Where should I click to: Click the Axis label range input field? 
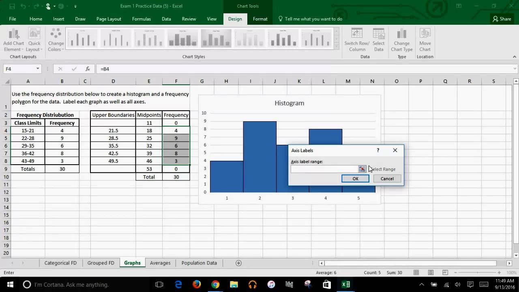tap(324, 169)
